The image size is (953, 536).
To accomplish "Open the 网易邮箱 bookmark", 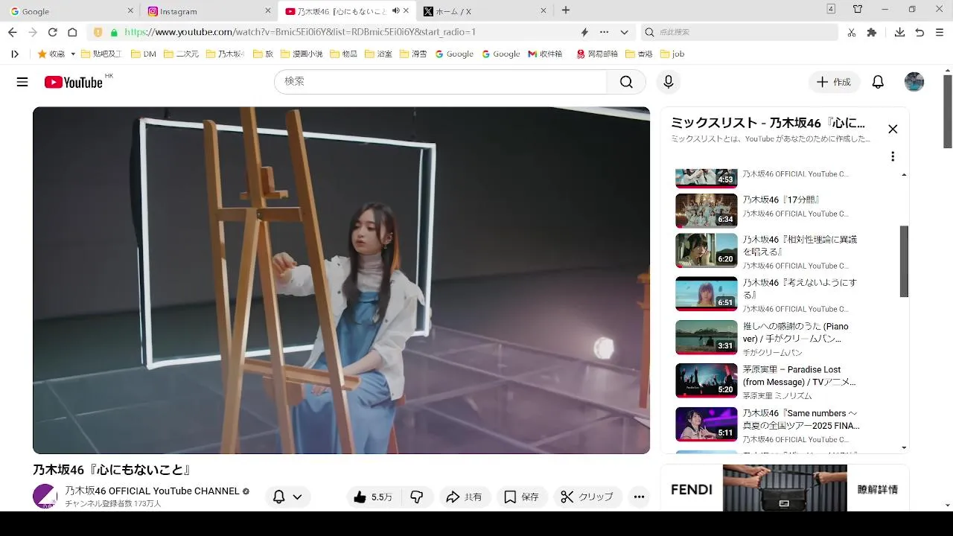I will point(597,54).
